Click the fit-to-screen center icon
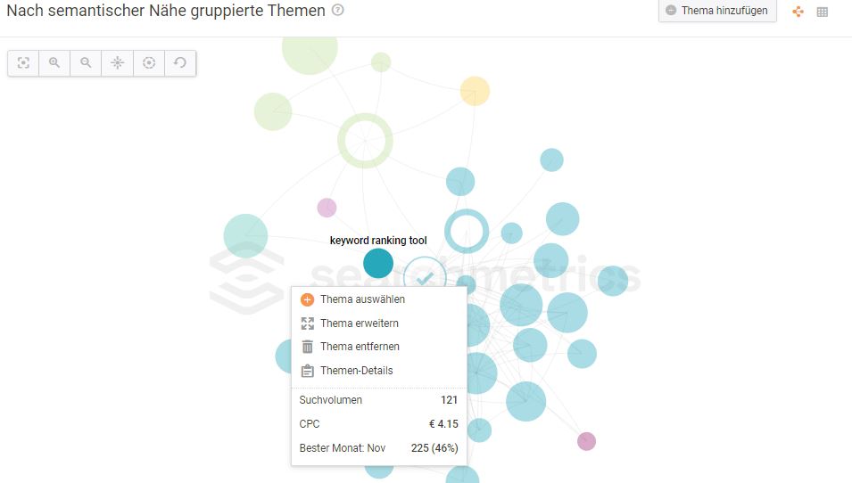The height and width of the screenshot is (483, 852). coord(23,63)
